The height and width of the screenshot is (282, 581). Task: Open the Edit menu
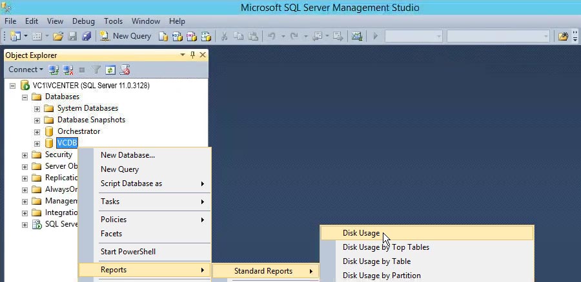pyautogui.click(x=32, y=21)
